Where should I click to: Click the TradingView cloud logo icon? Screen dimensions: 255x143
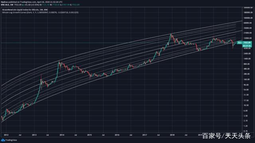[3, 140]
